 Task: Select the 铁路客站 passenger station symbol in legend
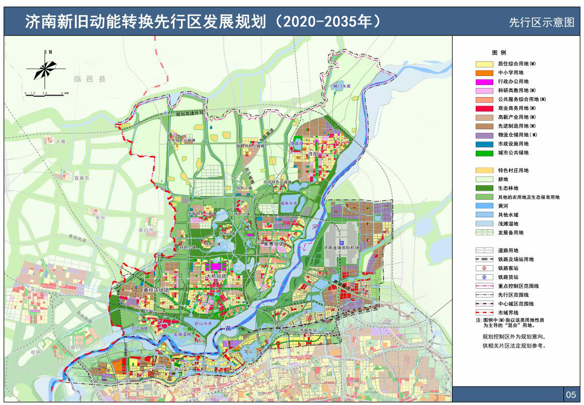[484, 268]
